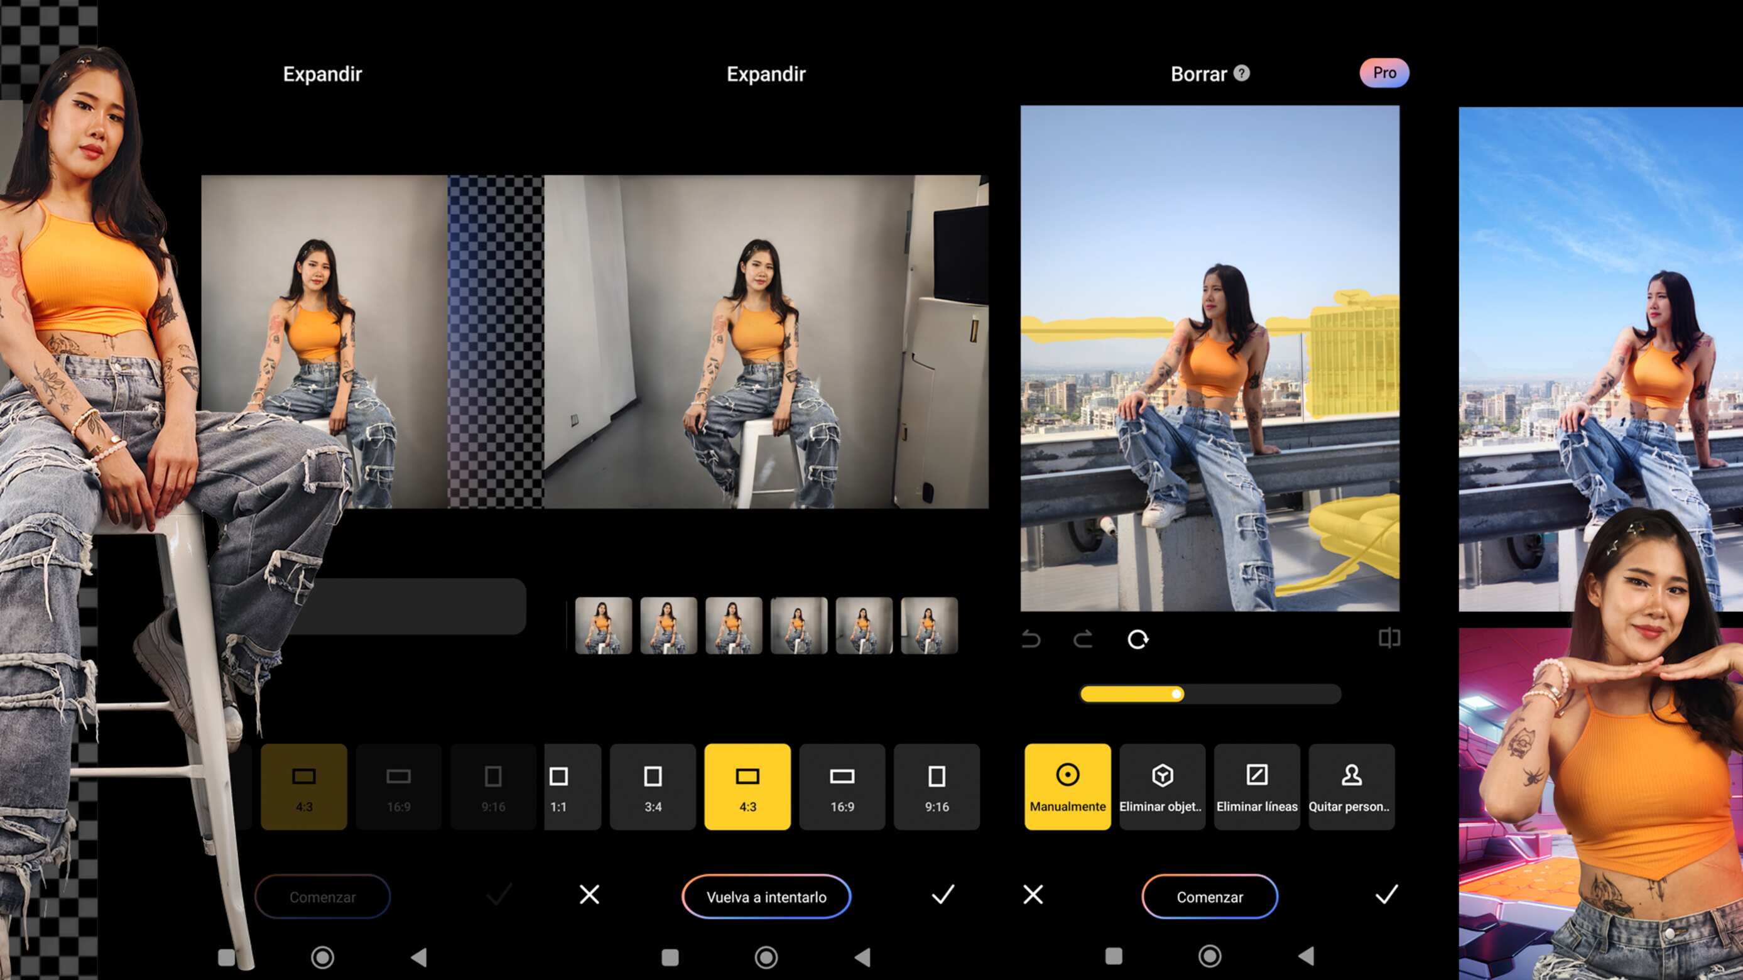Select the Manualmente erase mode
This screenshot has height=980, width=1743.
pos(1067,787)
